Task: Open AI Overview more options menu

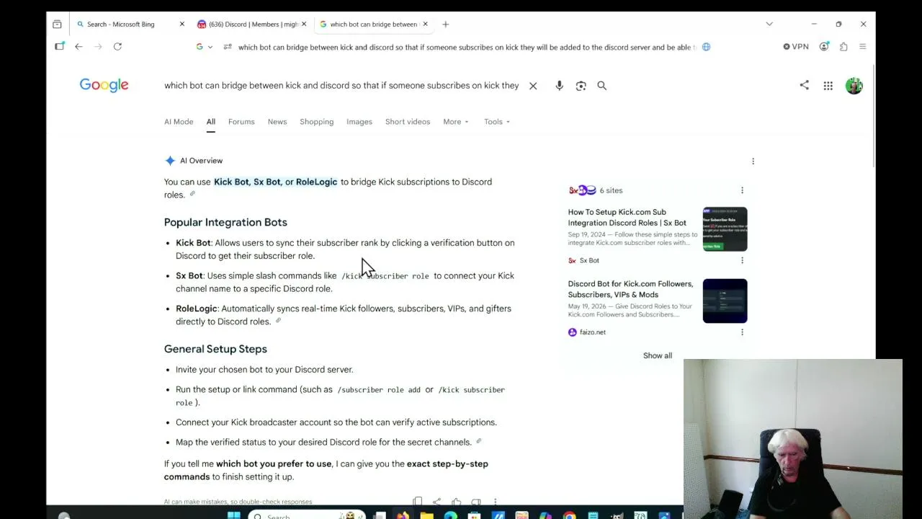Action: point(753,161)
